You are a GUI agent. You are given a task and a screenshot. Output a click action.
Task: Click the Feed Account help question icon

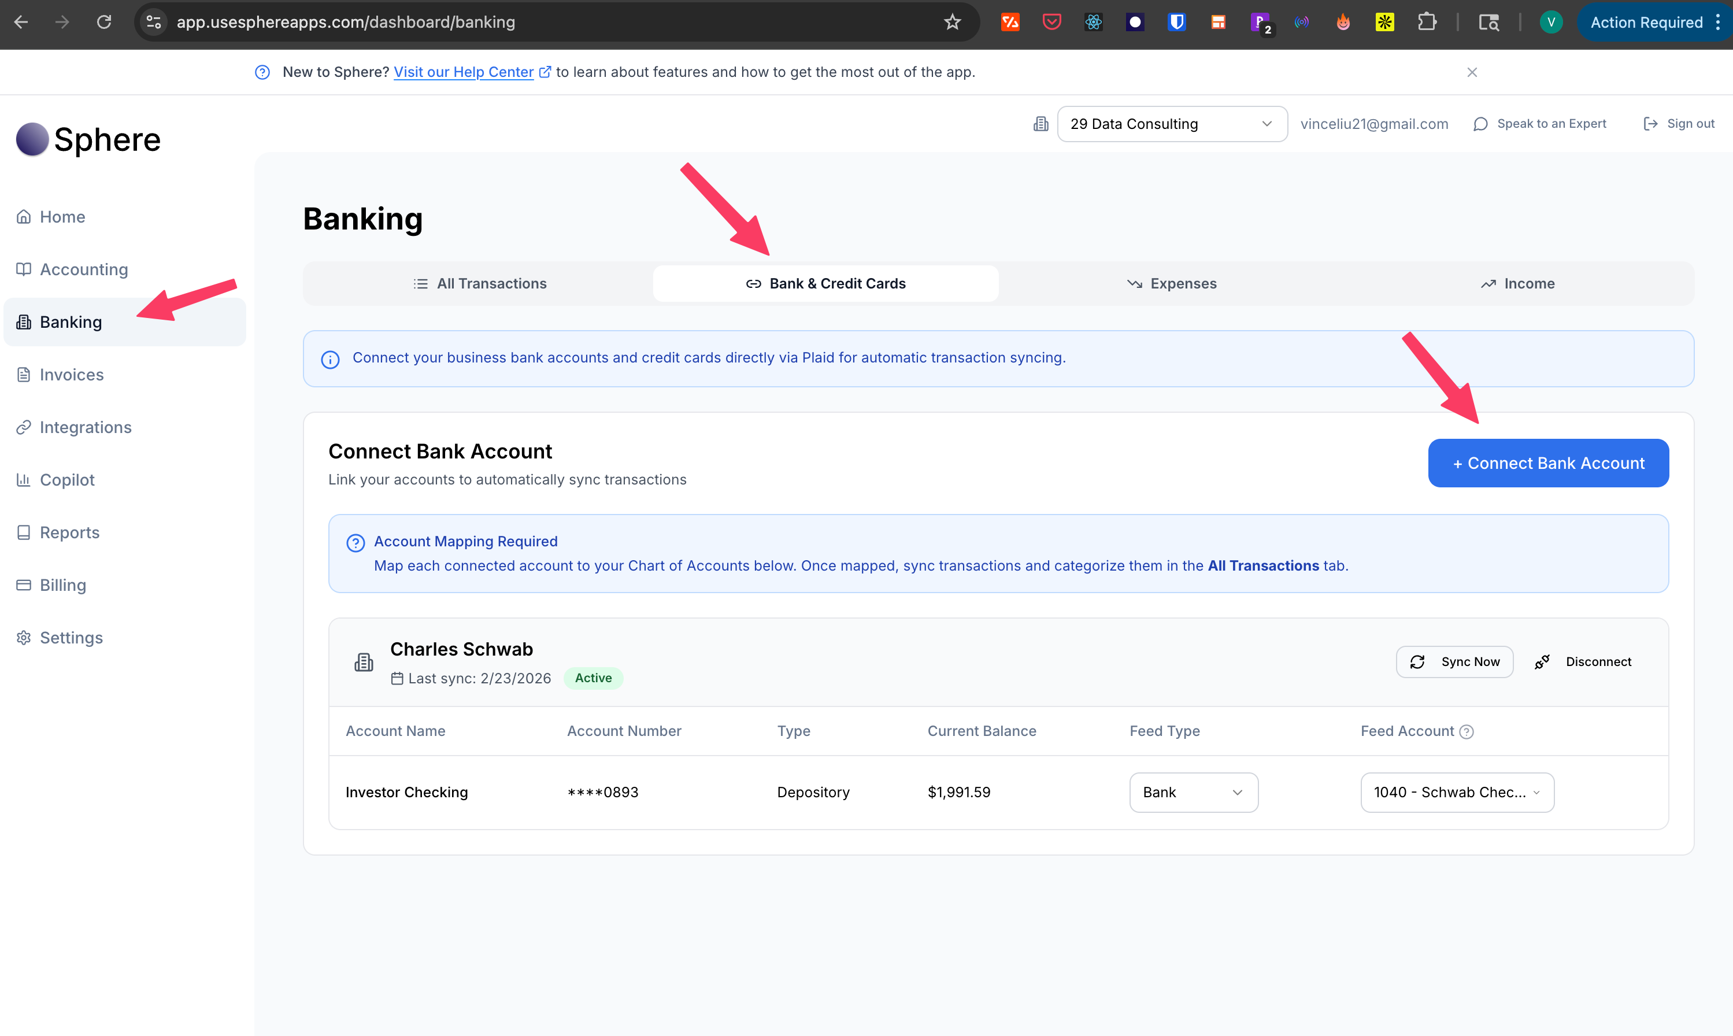[x=1467, y=732]
